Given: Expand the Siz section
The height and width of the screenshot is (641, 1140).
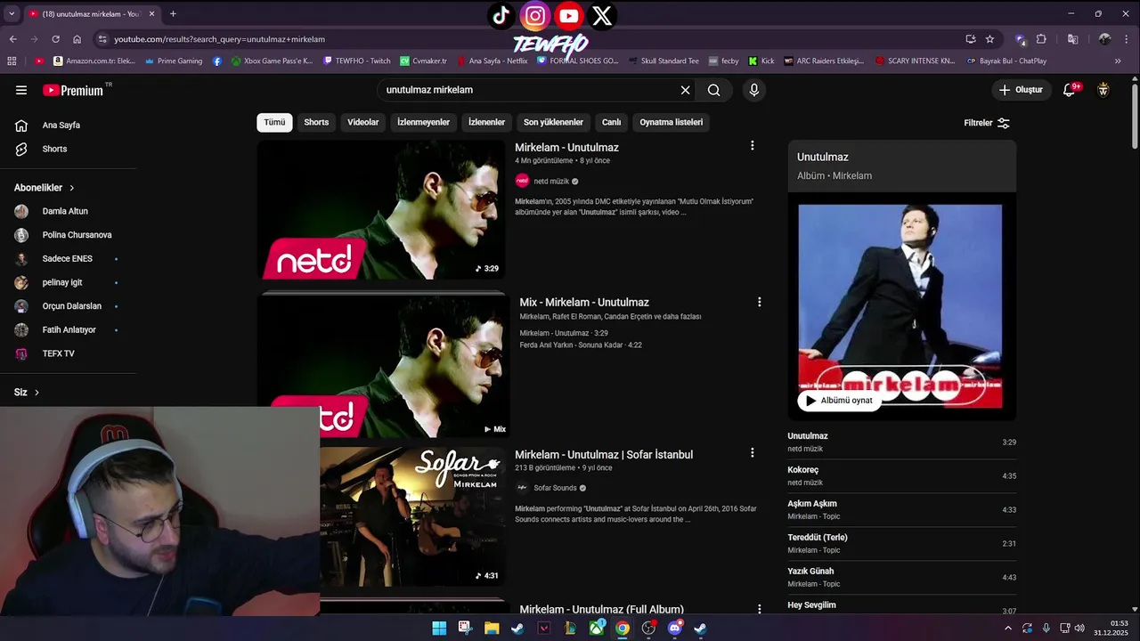Looking at the screenshot, I should pos(27,392).
